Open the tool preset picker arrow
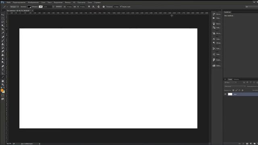 coord(7,7)
